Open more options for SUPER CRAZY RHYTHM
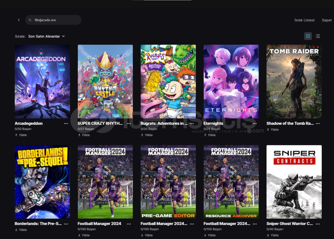 click(x=129, y=124)
